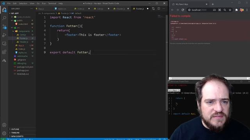Click components in the breadcrumb path
This screenshot has width=250, height=140.
(49, 13)
